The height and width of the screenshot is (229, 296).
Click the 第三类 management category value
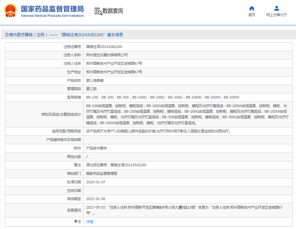pyautogui.click(x=91, y=89)
